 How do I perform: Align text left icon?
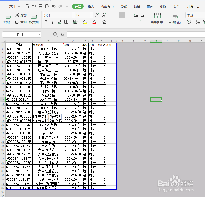click(x=116, y=22)
